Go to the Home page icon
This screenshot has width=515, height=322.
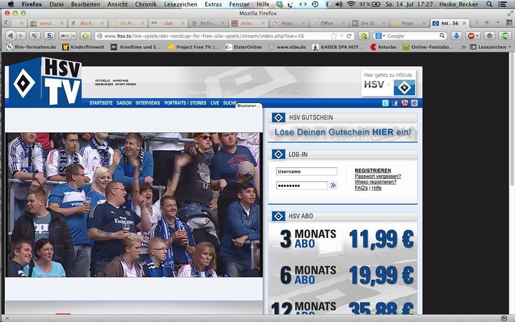tap(490, 36)
